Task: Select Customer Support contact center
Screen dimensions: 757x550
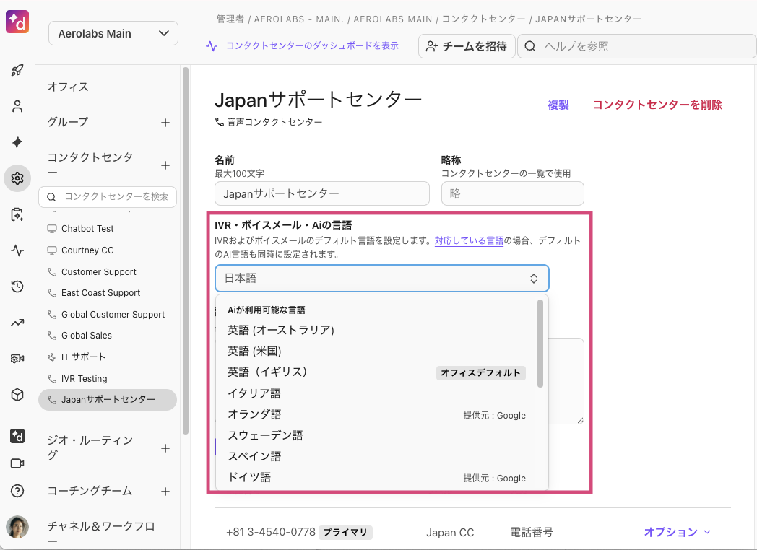Action: tap(98, 272)
